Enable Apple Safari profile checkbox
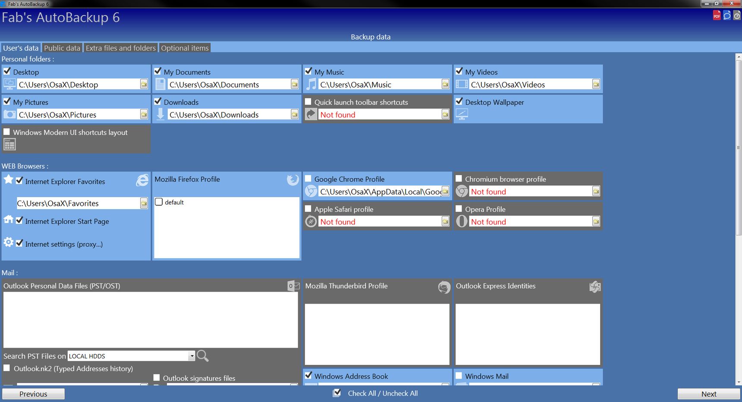The height and width of the screenshot is (402, 742). [308, 209]
